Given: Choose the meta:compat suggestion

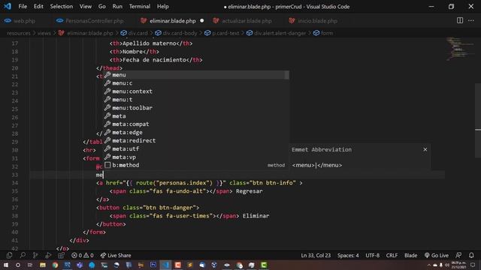Looking at the screenshot, I should pyautogui.click(x=195, y=124).
